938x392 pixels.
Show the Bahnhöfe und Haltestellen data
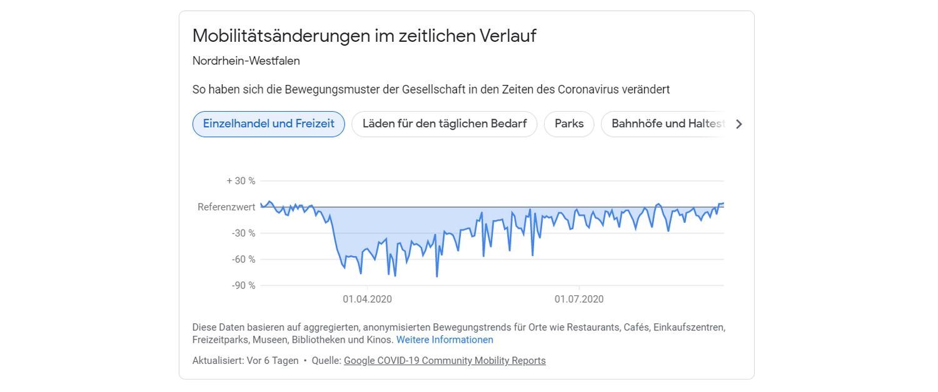667,124
